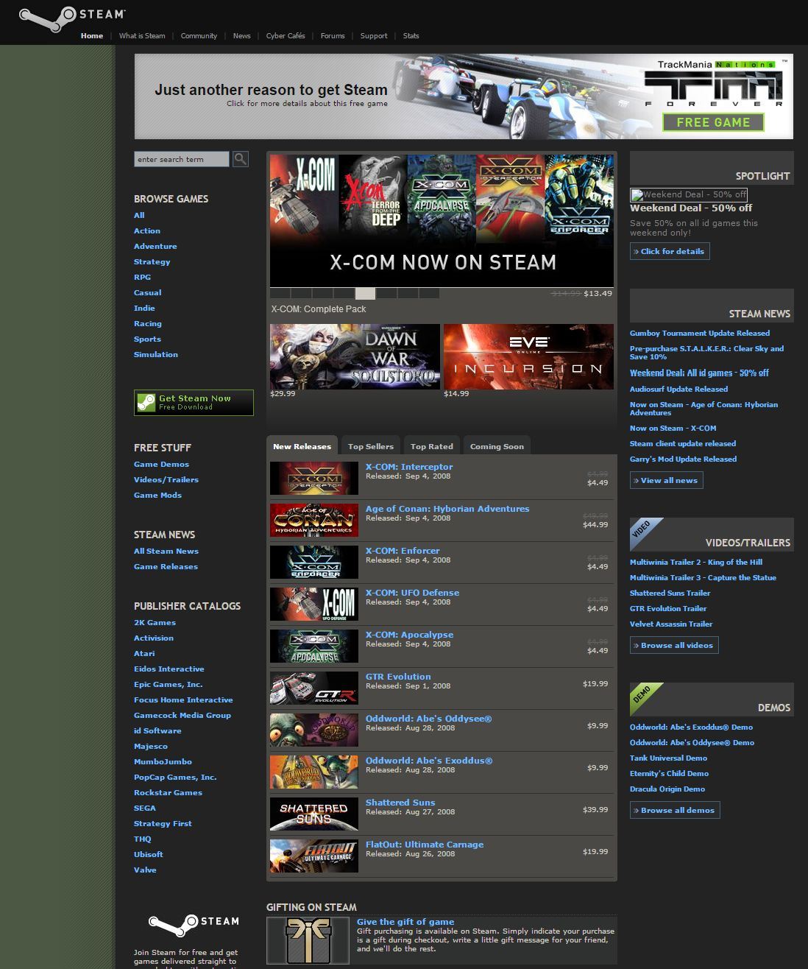
Task: Open Oddworld: Abe's Exoddus thumbnail
Action: click(314, 772)
